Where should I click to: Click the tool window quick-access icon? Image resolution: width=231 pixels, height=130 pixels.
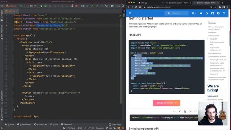(2, 128)
